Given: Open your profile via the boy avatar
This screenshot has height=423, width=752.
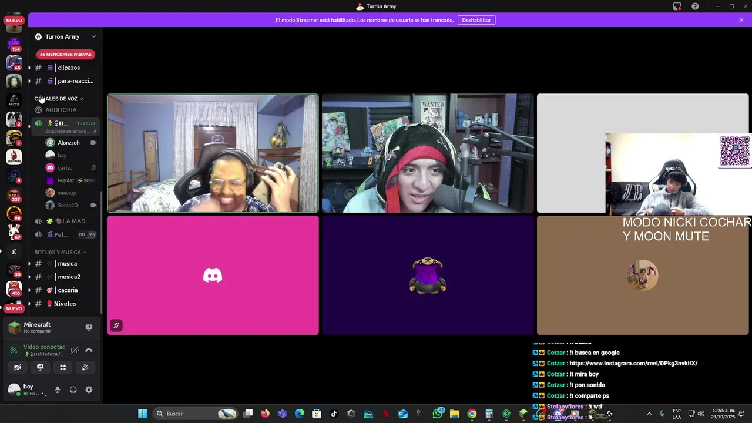Looking at the screenshot, I should [x=14, y=390].
